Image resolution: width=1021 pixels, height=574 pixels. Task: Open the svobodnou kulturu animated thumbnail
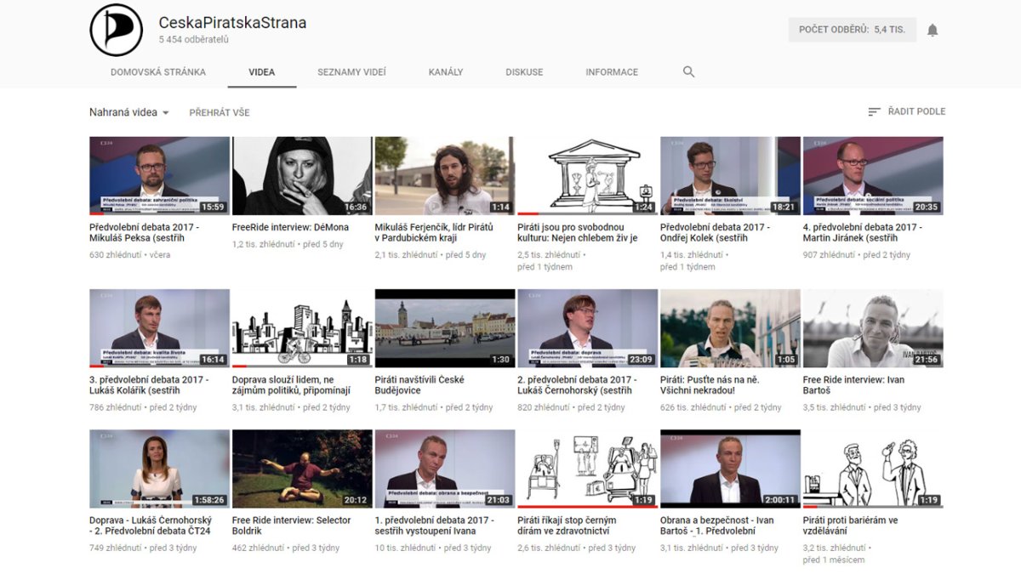coord(587,176)
